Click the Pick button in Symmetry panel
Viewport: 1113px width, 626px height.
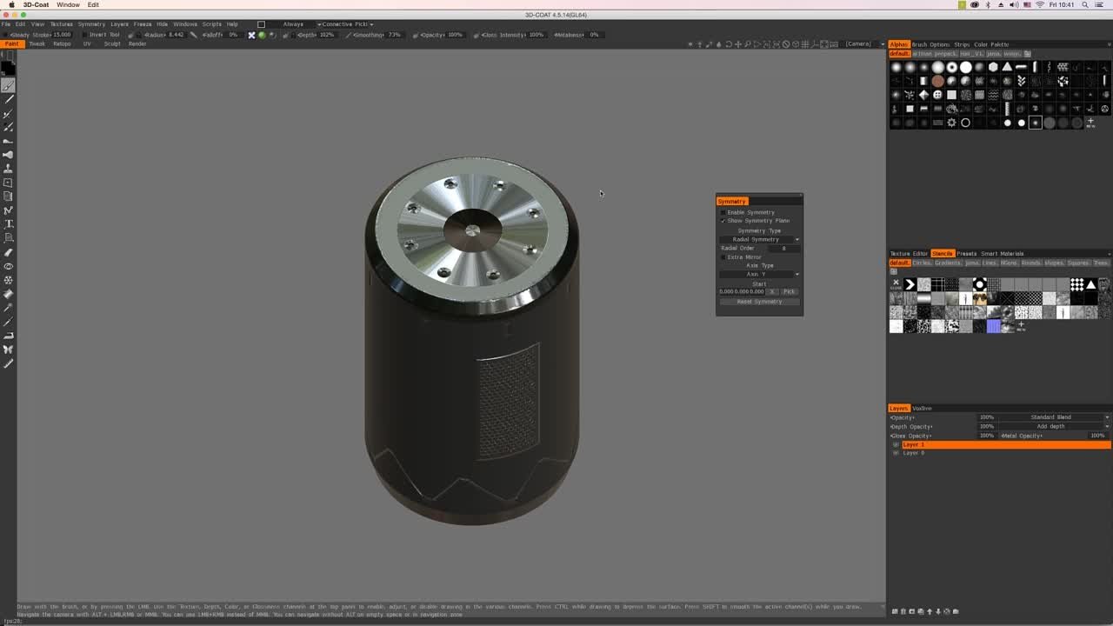click(789, 291)
